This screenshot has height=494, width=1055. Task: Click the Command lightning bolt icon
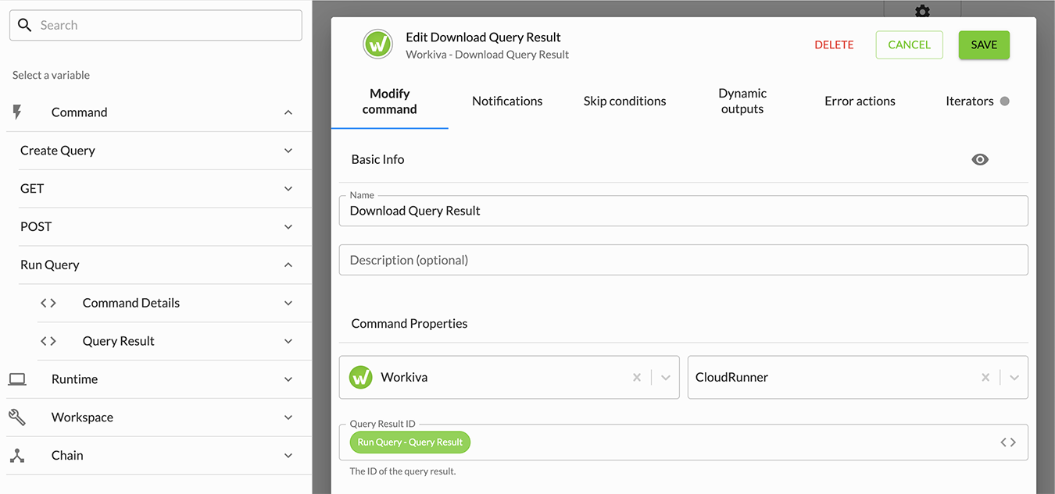(17, 112)
